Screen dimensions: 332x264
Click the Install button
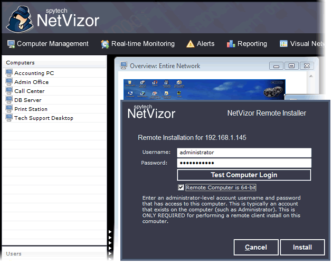[302, 247]
